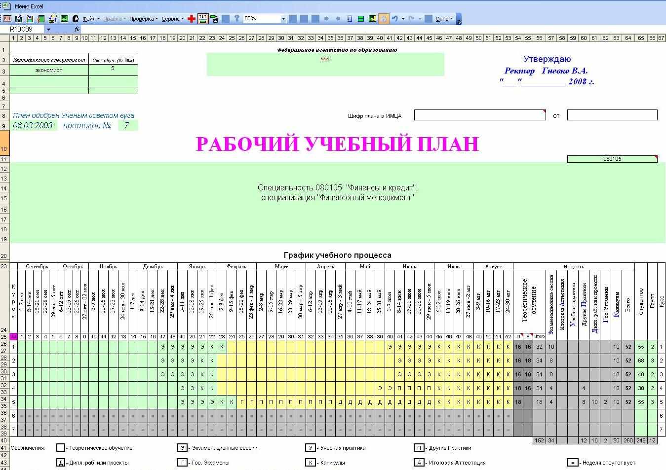Click the total 152 cell in row 40

(539, 440)
